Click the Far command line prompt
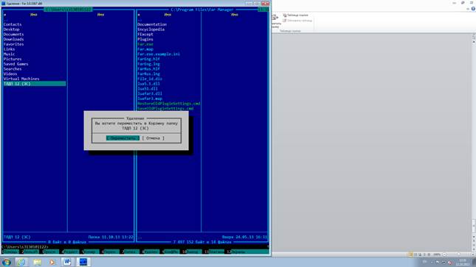This screenshot has width=476, height=267. [x=25, y=247]
